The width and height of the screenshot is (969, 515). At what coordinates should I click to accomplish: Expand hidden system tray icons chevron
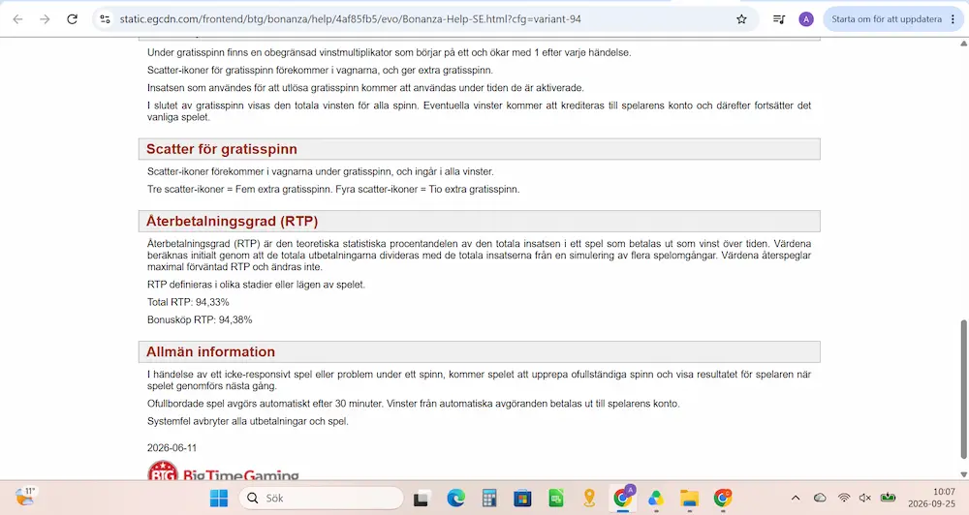[x=796, y=498]
